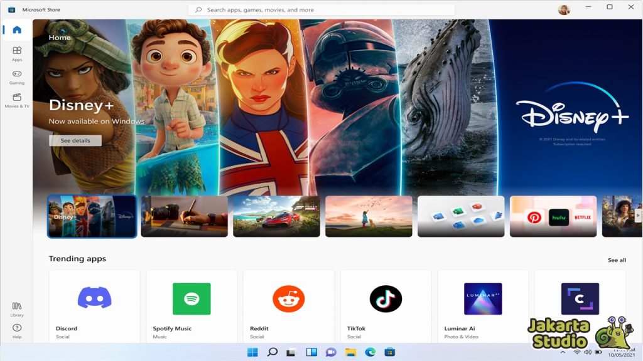The width and height of the screenshot is (643, 361).
Task: Open the Windows Start menu
Action: (x=252, y=352)
